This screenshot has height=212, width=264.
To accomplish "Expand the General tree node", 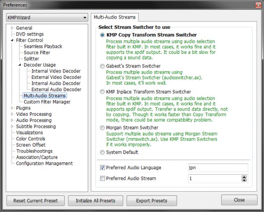I will [12, 28].
